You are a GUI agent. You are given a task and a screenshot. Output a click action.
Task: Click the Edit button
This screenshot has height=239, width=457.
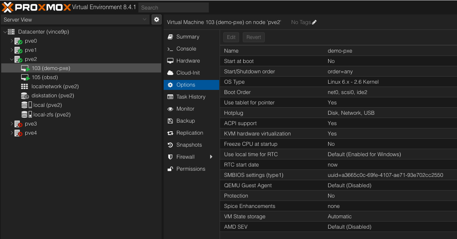231,37
